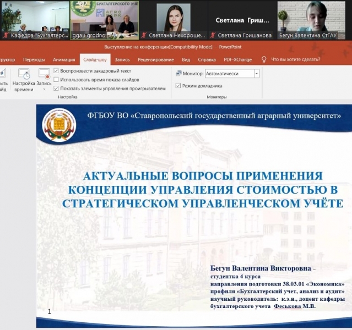Switch to the Анимация tab
Screen dimensions: 352x330
[64, 59]
